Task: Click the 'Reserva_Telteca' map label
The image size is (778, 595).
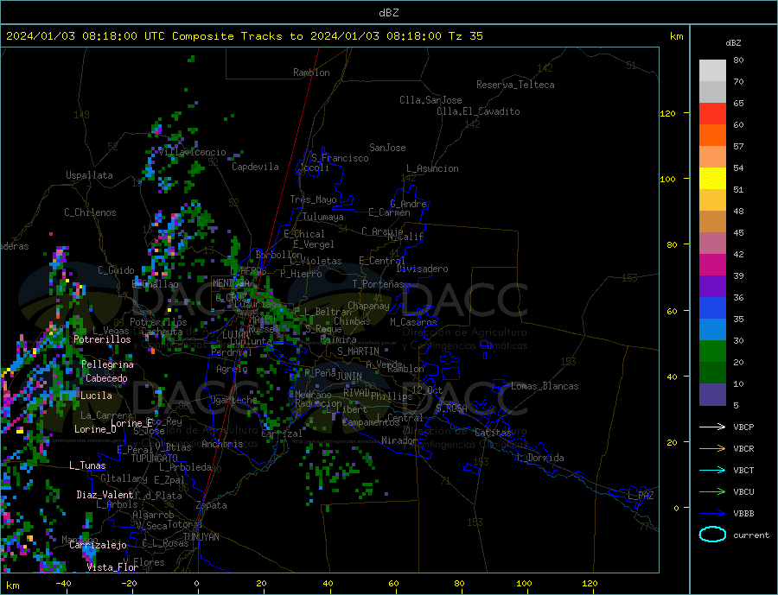Action: click(x=515, y=85)
